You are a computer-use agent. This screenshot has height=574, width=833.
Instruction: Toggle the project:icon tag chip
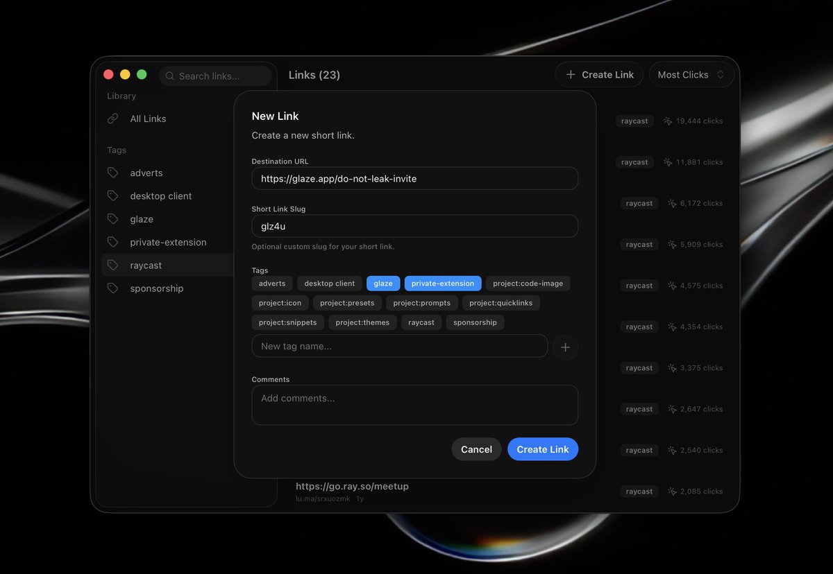pos(280,303)
